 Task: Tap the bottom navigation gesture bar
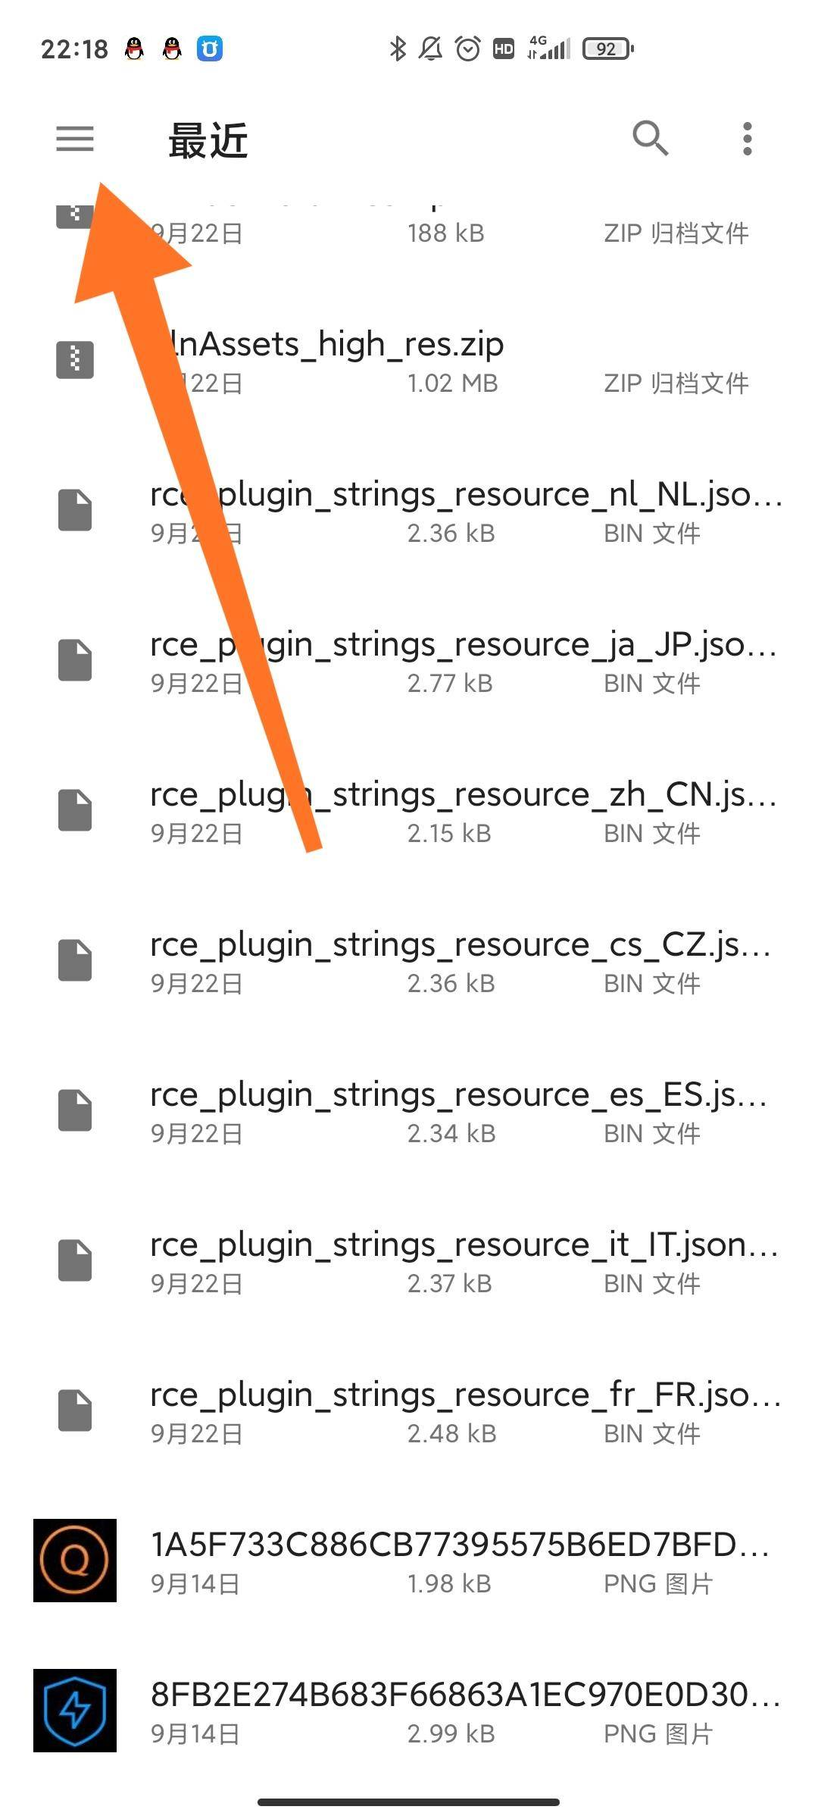click(409, 1802)
